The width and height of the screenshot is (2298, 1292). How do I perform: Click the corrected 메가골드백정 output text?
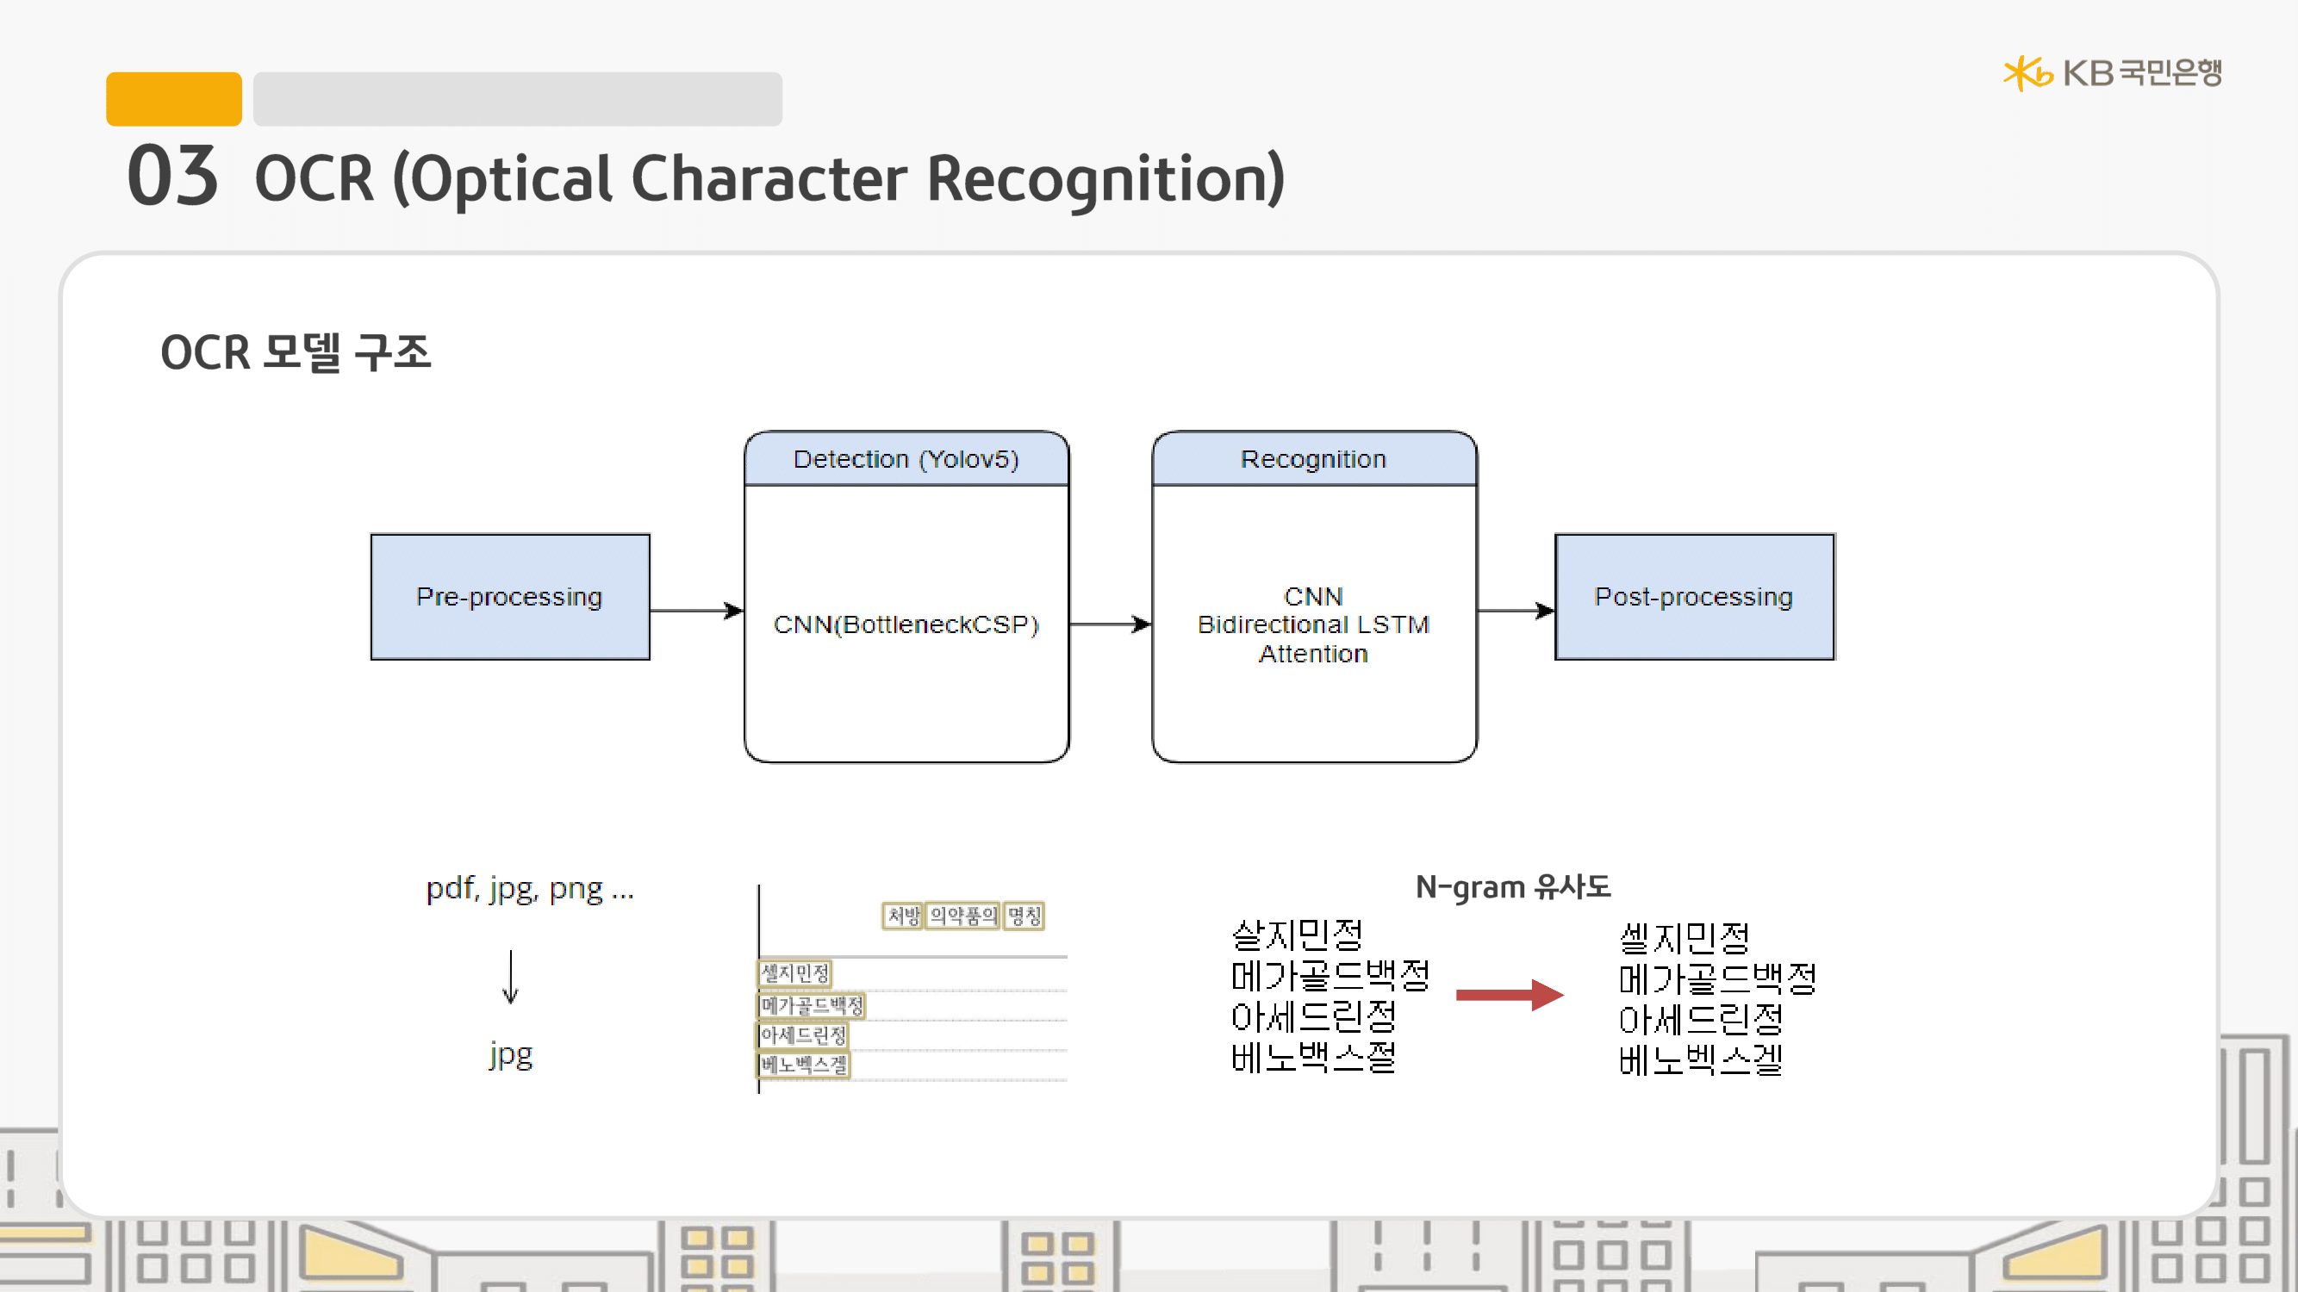point(1717,979)
